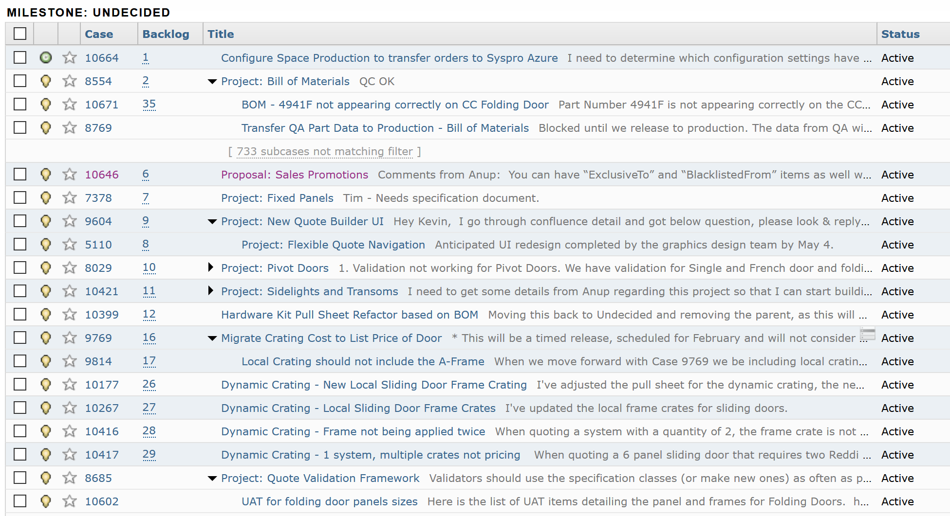
Task: Check the box for case 10399
Action: point(20,314)
